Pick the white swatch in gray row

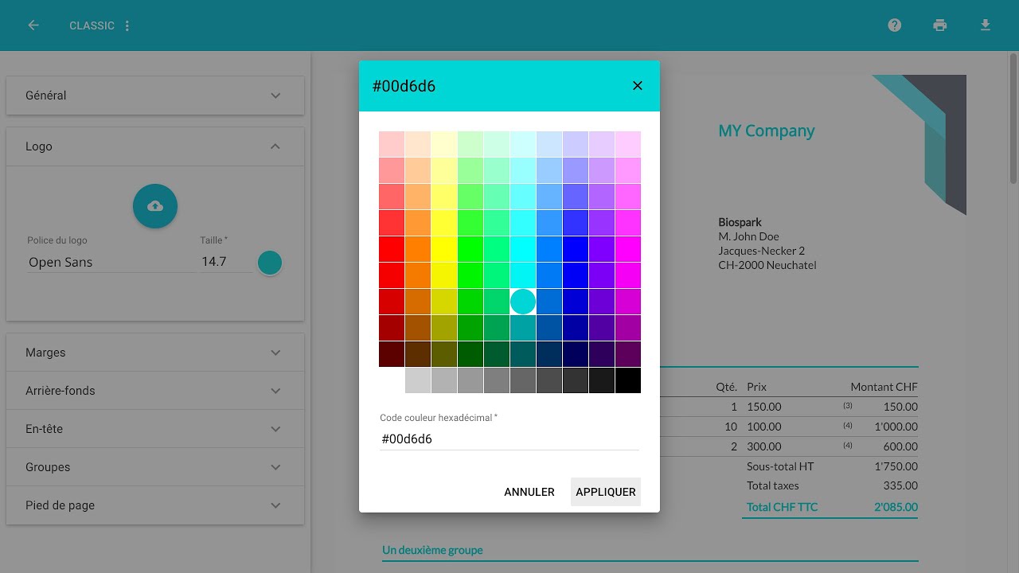pyautogui.click(x=392, y=380)
